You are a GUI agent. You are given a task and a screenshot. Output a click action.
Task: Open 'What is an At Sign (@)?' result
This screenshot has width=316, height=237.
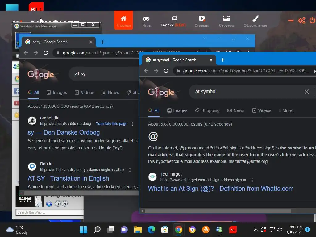pos(221,189)
